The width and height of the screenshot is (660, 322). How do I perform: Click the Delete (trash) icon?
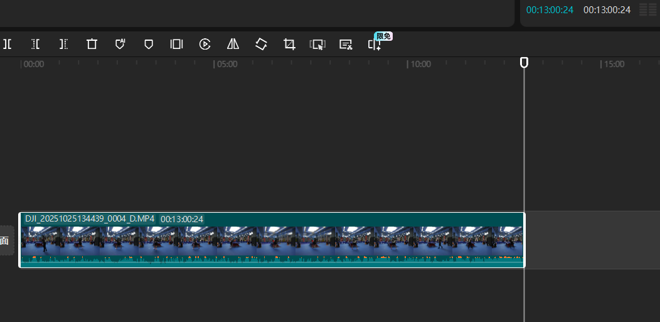pos(92,44)
